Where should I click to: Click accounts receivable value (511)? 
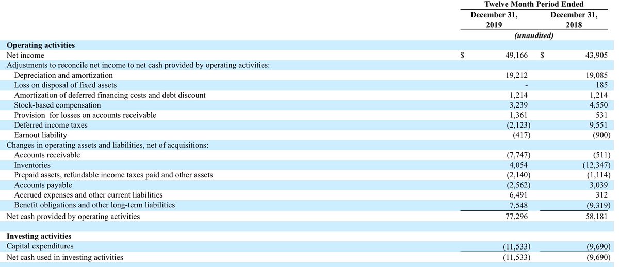click(600, 155)
